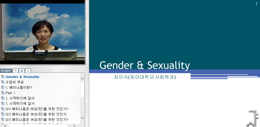Click the slide icon beside '수업의 개요'

(x=3, y=82)
